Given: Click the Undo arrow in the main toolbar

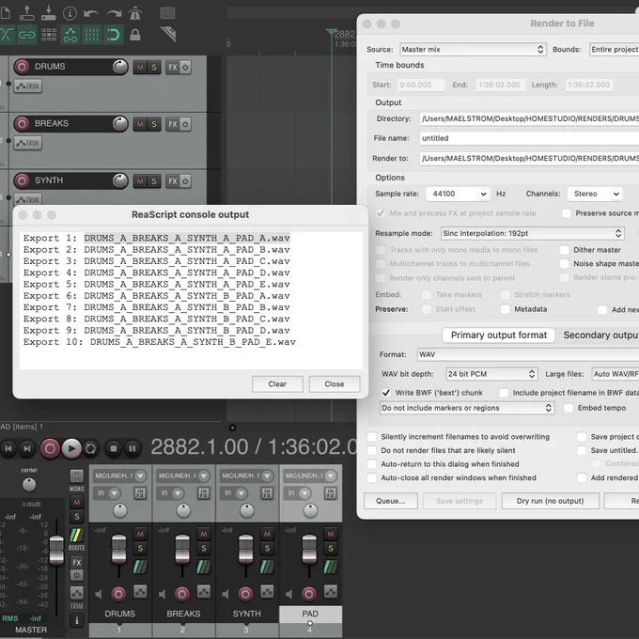Looking at the screenshot, I should [x=90, y=13].
